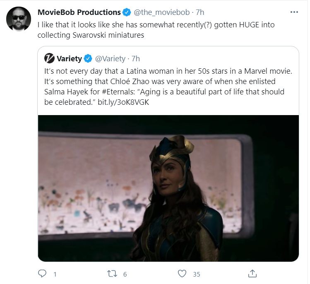Open the bit.ly/3oK8VGK link
Screen dimensions: 310x284
pos(123,102)
